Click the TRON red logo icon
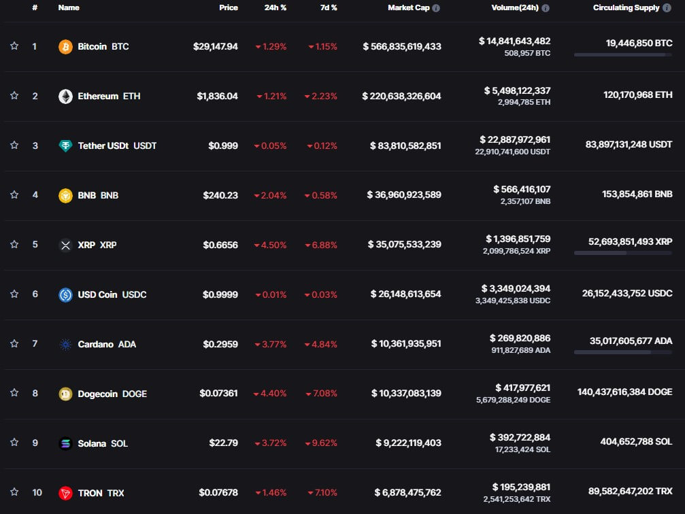The image size is (685, 514). (x=65, y=493)
